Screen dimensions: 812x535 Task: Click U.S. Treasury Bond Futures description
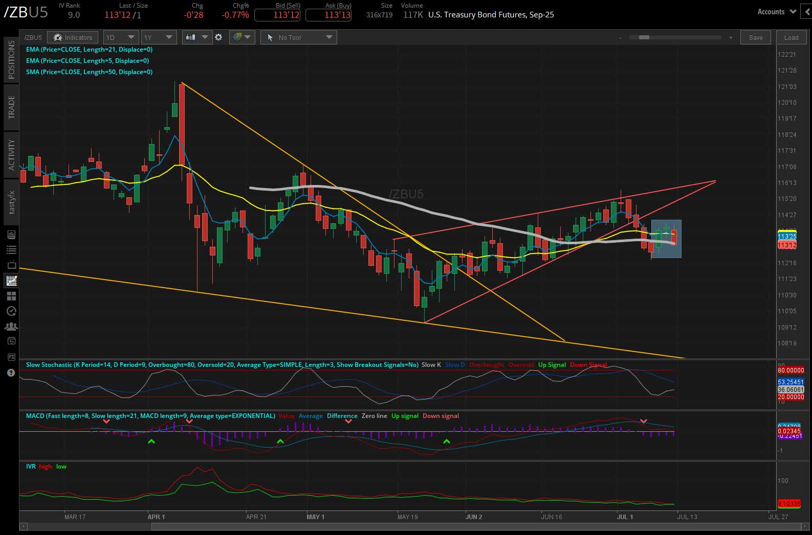click(491, 15)
